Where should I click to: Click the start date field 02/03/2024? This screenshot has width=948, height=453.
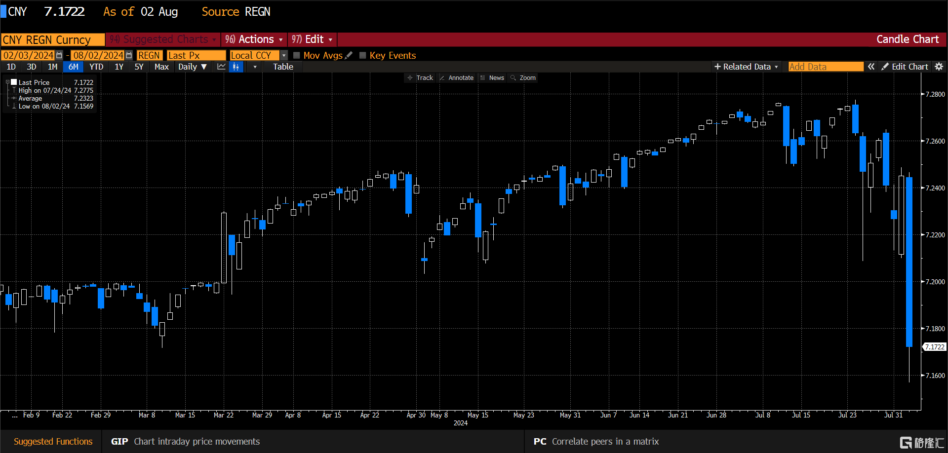(x=29, y=55)
